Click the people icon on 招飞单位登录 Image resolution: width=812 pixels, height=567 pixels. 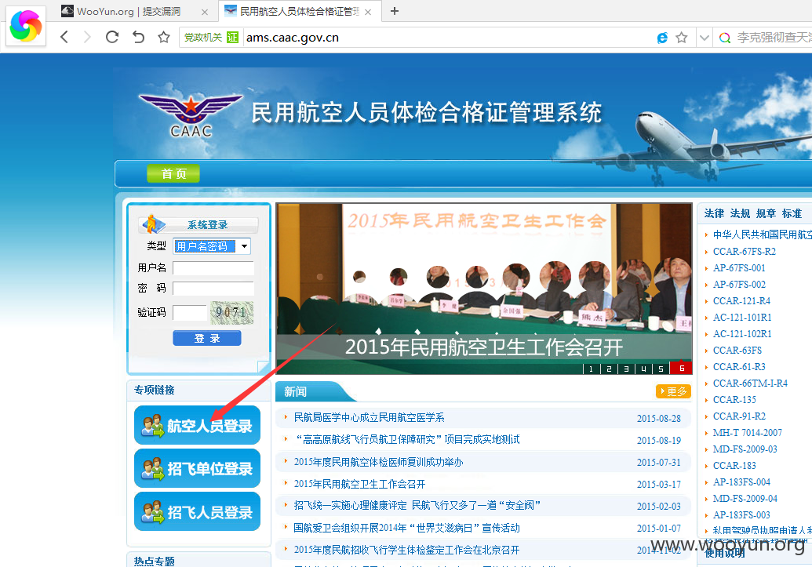tap(153, 469)
